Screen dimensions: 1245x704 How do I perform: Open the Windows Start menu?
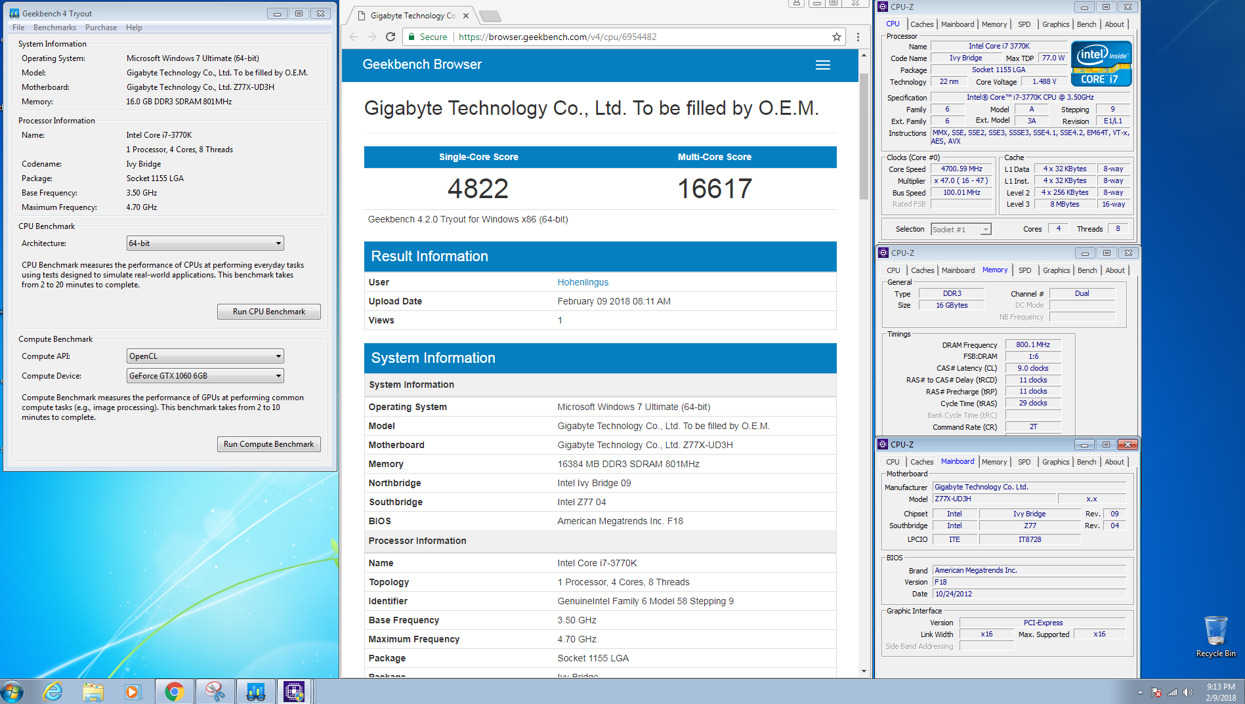coord(12,692)
